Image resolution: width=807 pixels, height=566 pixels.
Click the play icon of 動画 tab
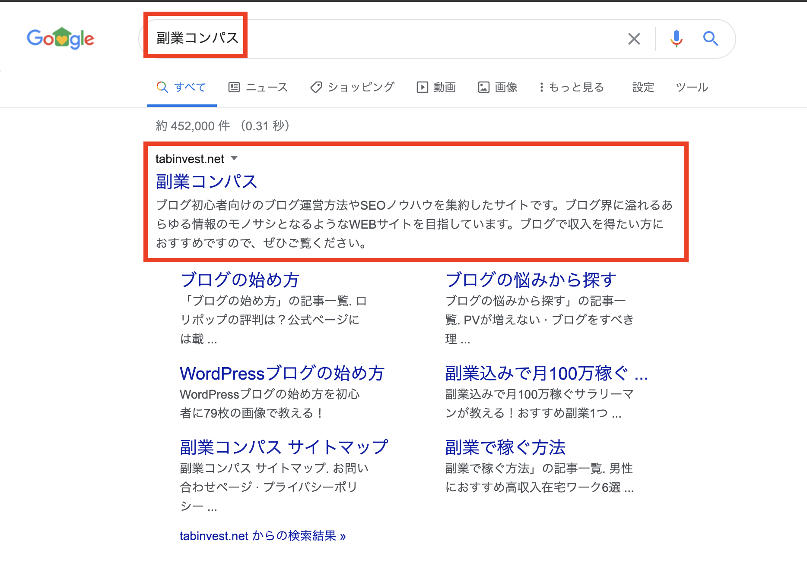[x=422, y=87]
